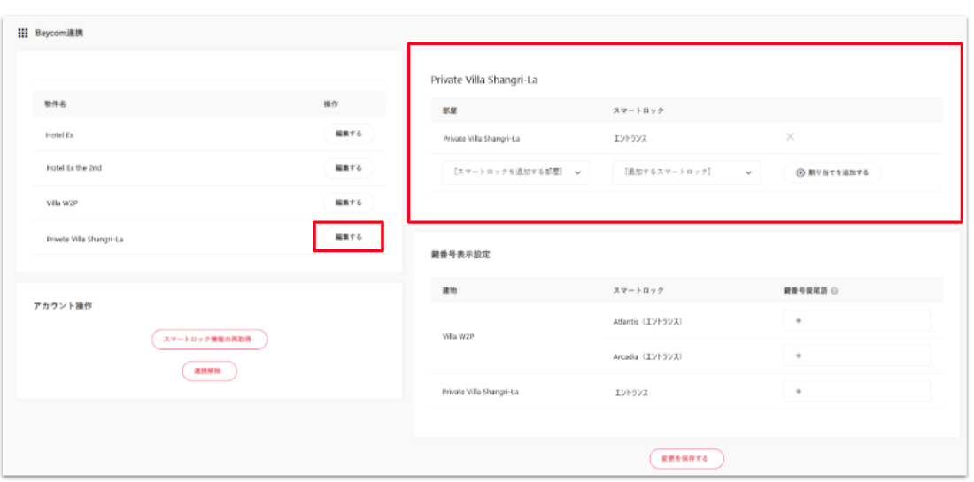This screenshot has height=482, width=974.
Task: Save changes with 変更を保存する
Action: coord(686,458)
